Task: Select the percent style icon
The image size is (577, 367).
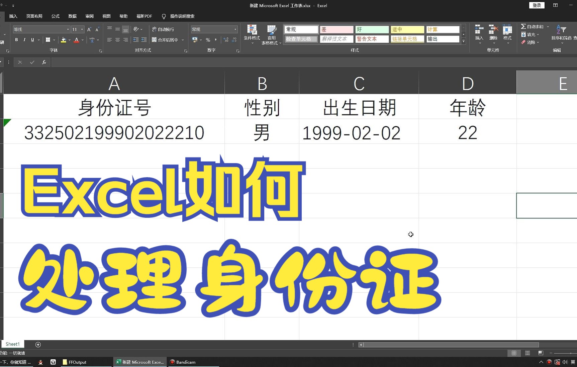Action: [207, 39]
